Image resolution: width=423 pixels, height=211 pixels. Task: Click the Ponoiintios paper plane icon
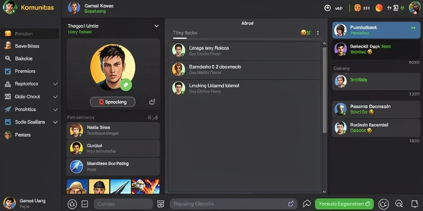click(x=7, y=109)
